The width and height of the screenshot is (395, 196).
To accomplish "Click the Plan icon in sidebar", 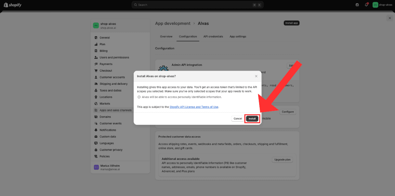I will point(96,44).
